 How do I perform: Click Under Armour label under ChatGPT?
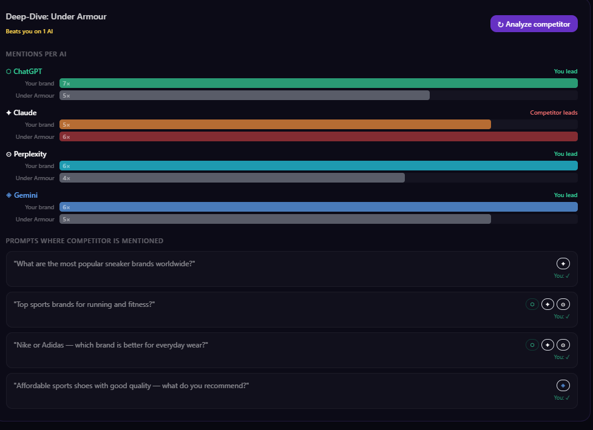(35, 96)
